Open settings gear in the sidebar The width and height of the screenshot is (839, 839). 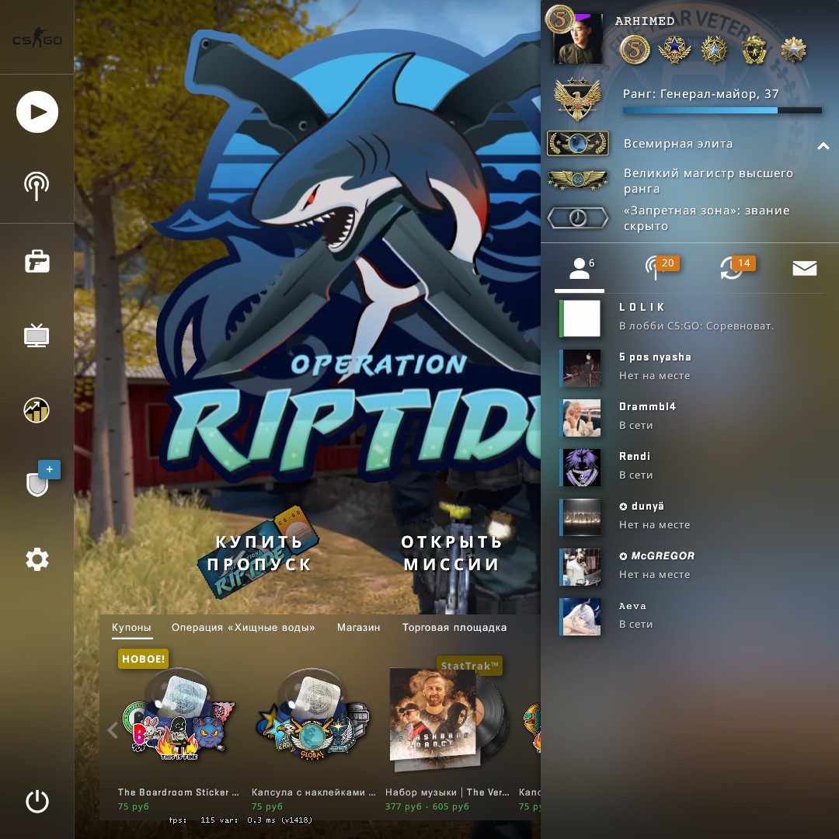37,559
